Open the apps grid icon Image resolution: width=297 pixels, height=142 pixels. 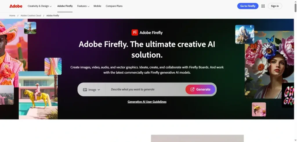tap(263, 6)
